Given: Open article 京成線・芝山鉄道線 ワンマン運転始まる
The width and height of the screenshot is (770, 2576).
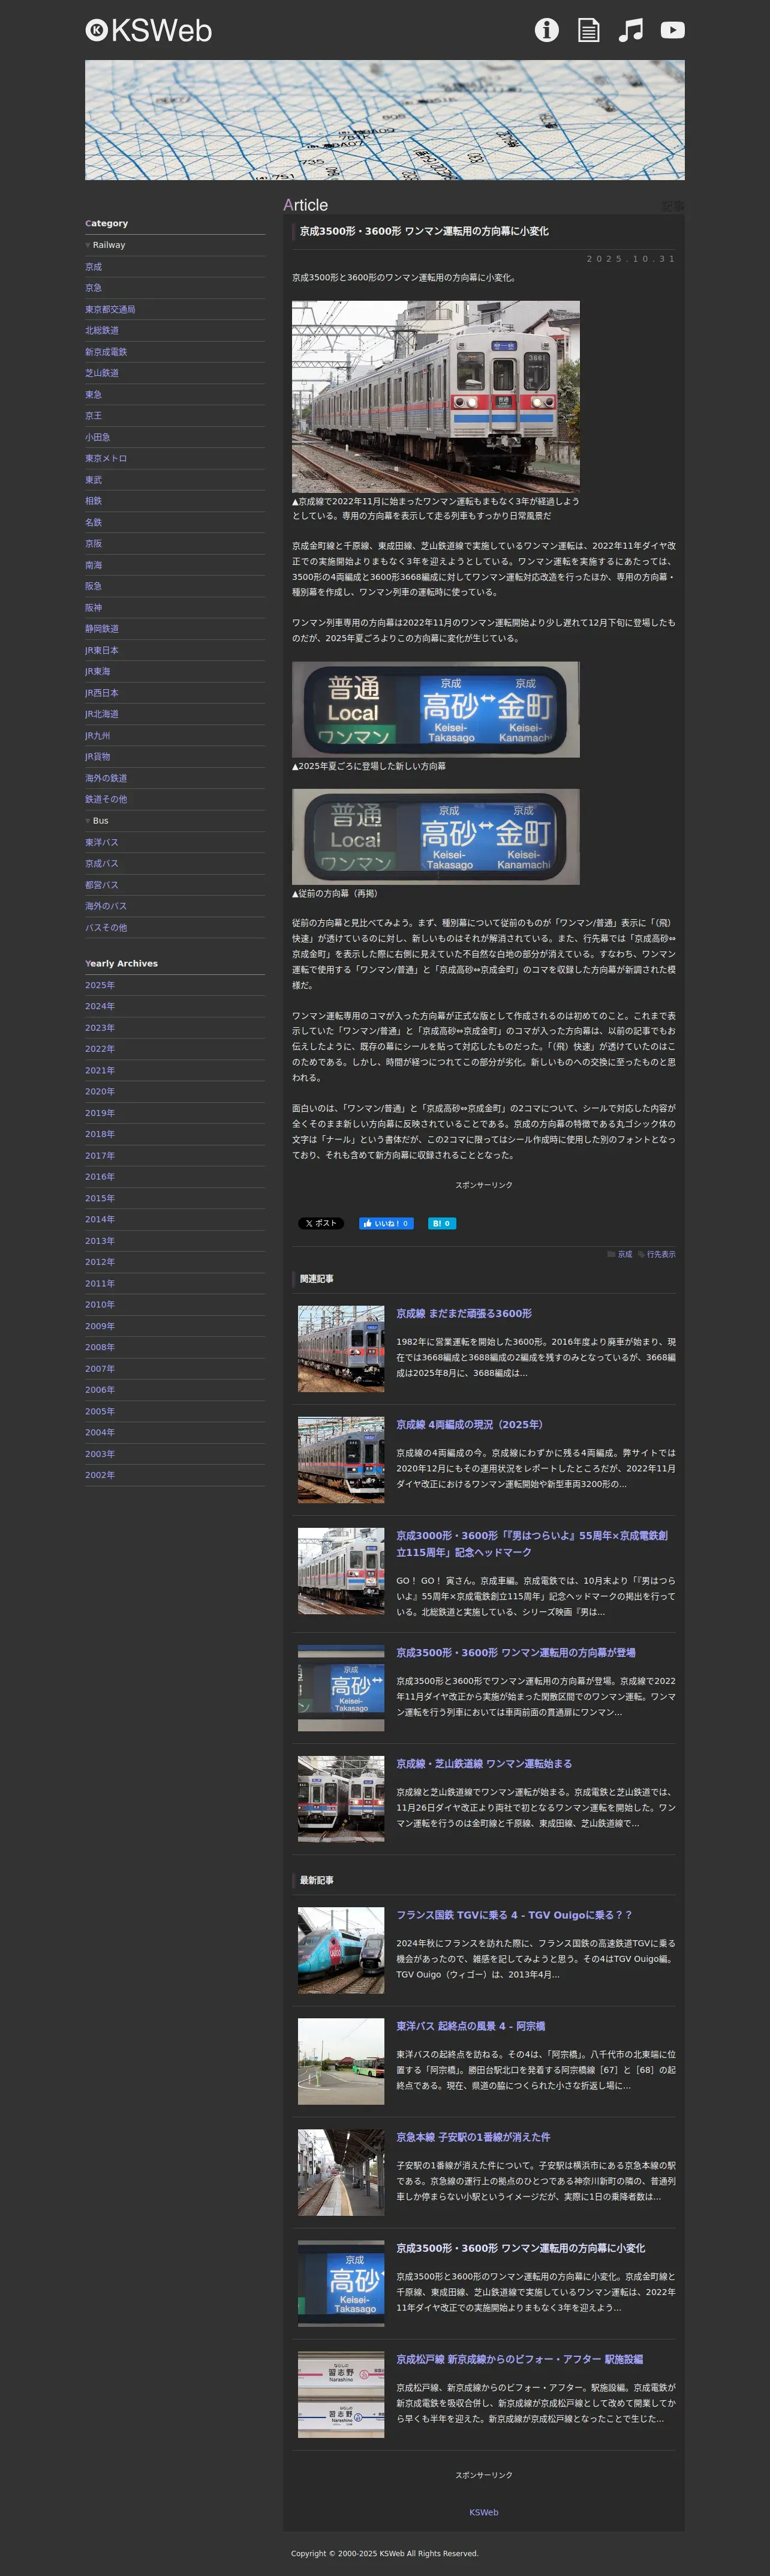Looking at the screenshot, I should 485,1763.
